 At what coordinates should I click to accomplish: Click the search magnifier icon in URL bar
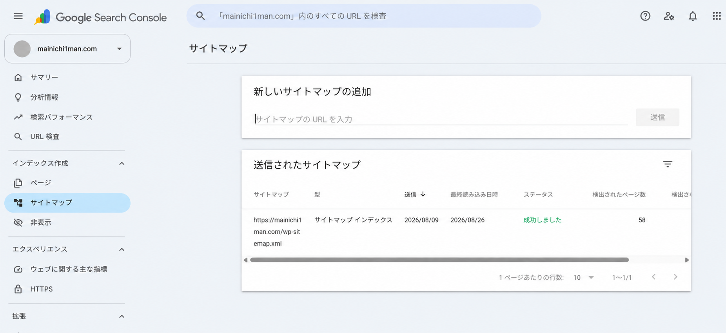[200, 16]
